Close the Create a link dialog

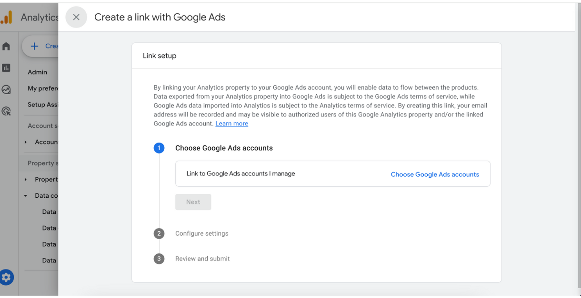(76, 17)
